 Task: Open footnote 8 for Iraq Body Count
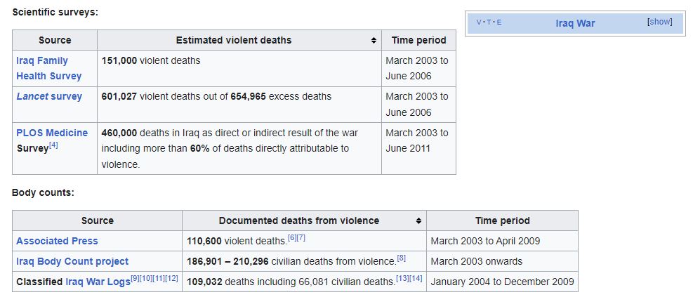pyautogui.click(x=402, y=258)
